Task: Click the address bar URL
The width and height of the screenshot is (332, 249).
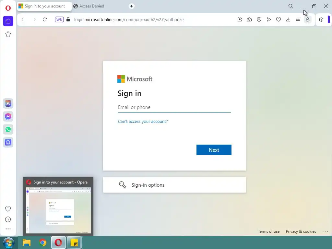Action: pyautogui.click(x=129, y=19)
